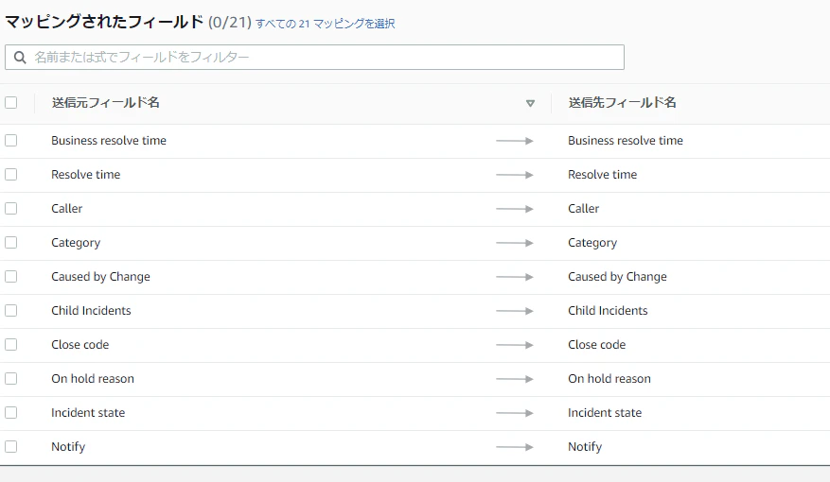Check the Resolve time row checkbox
Viewport: 830px width, 482px height.
[x=10, y=175]
